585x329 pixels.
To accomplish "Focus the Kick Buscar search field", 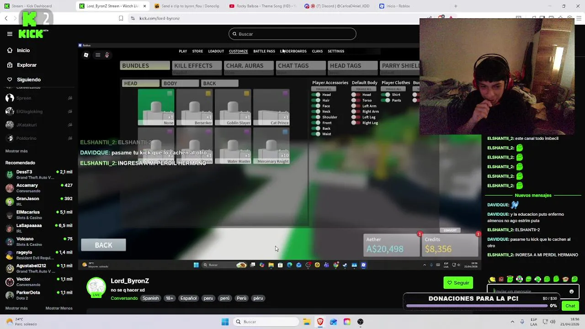I will [x=292, y=34].
